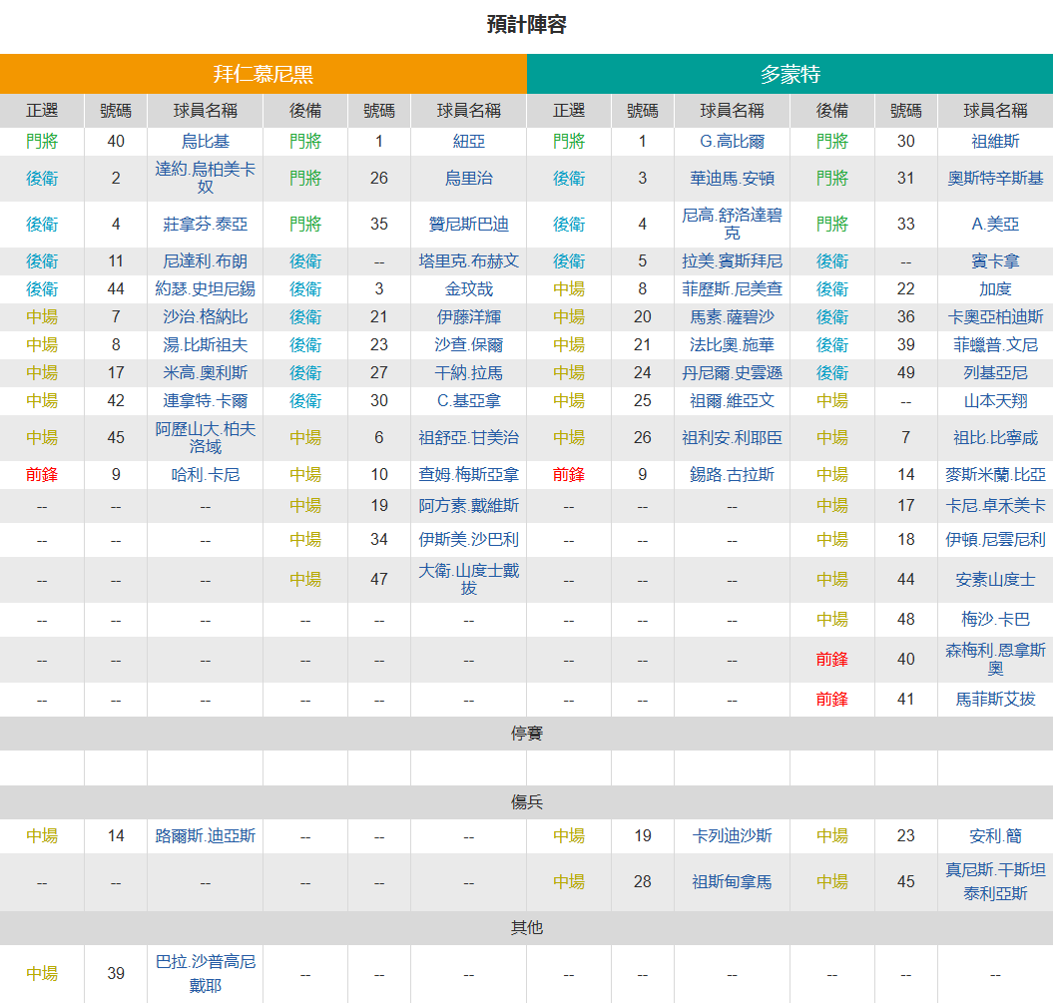This screenshot has height=1005, width=1053.
Task: Click forward 錫路.古拉斯
Action: [x=732, y=475]
